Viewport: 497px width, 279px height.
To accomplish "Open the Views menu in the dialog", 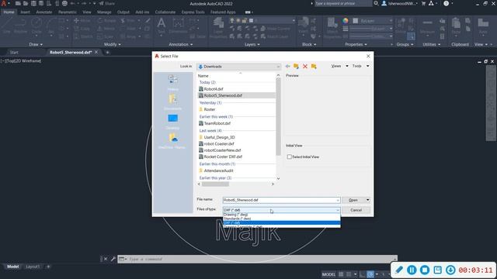I will (x=339, y=66).
